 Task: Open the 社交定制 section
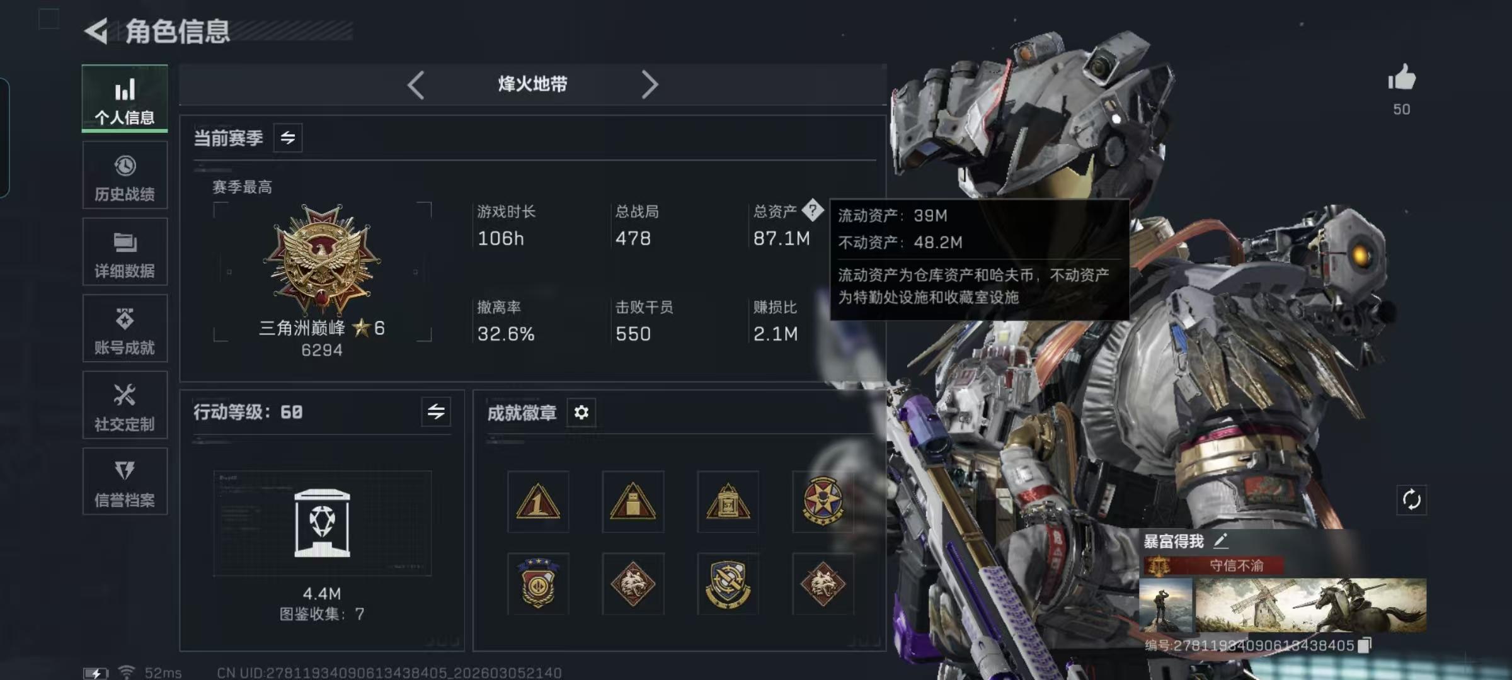click(125, 405)
